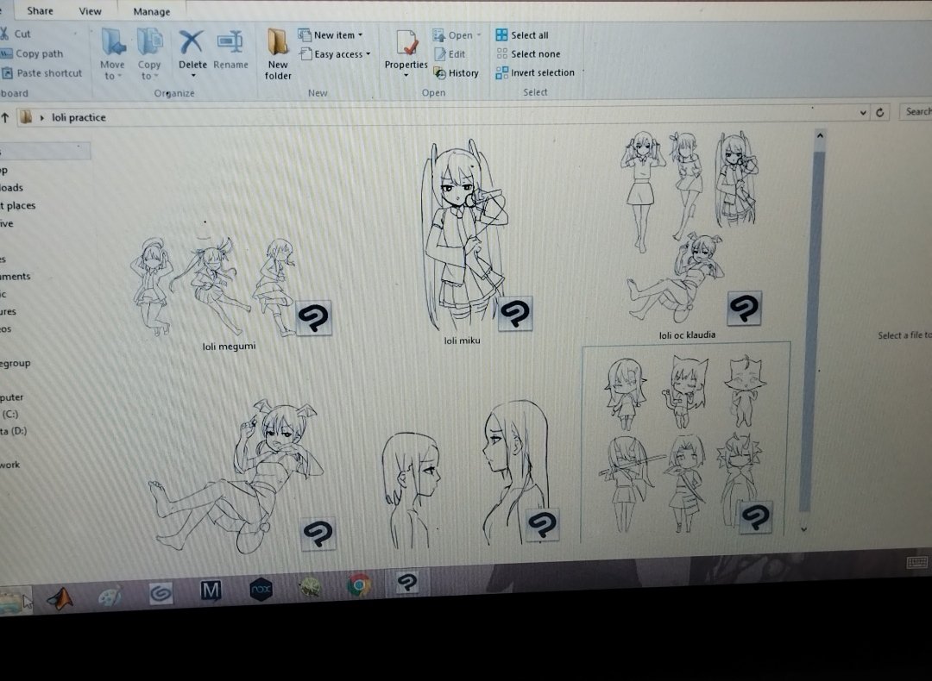Open address bar history dropdown chevron

point(863,113)
